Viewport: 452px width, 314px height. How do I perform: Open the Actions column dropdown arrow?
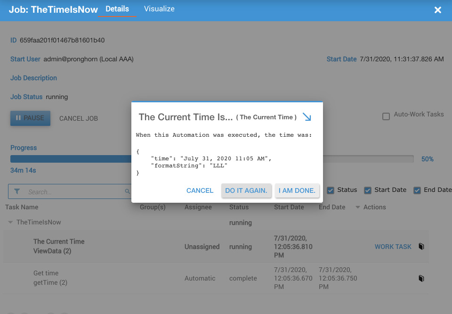tap(358, 207)
